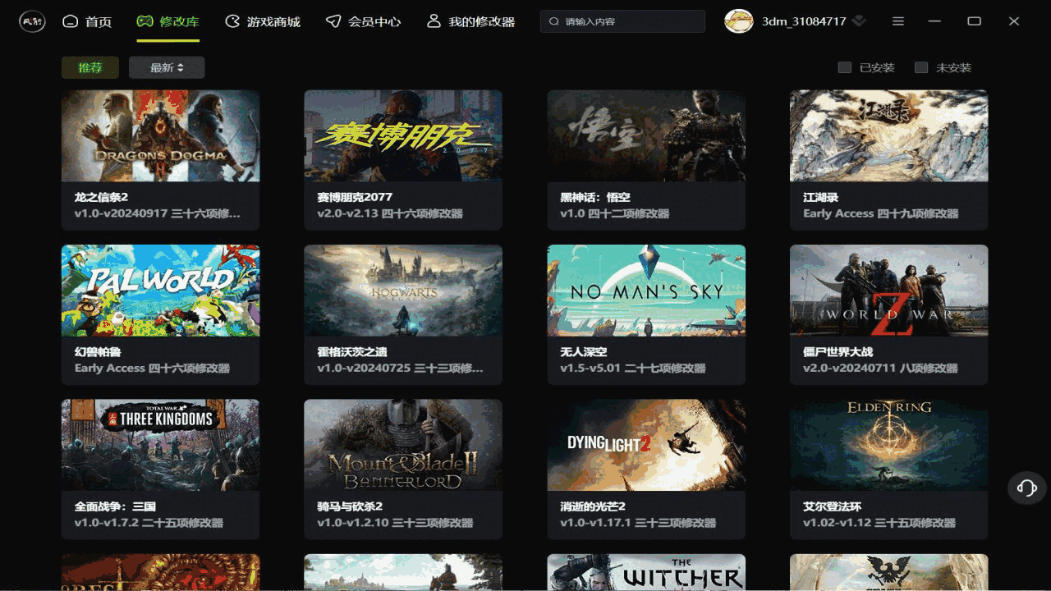Open the 赛博朋克2077 trainer card

[x=402, y=160]
